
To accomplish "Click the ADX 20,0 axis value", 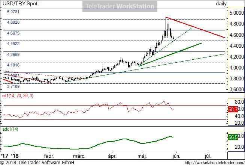I will 239,147.
